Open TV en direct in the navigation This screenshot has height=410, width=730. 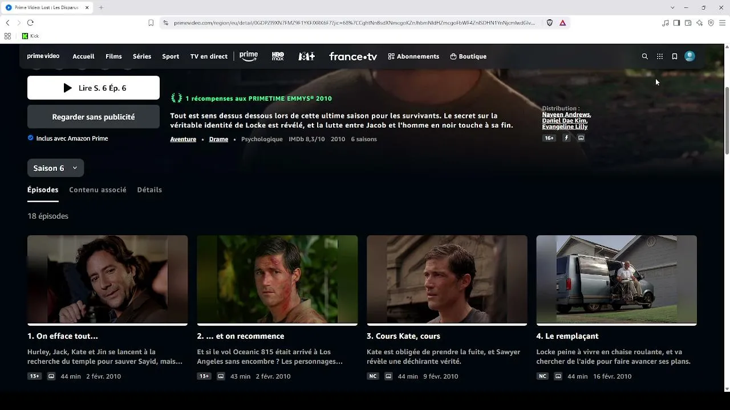click(209, 56)
